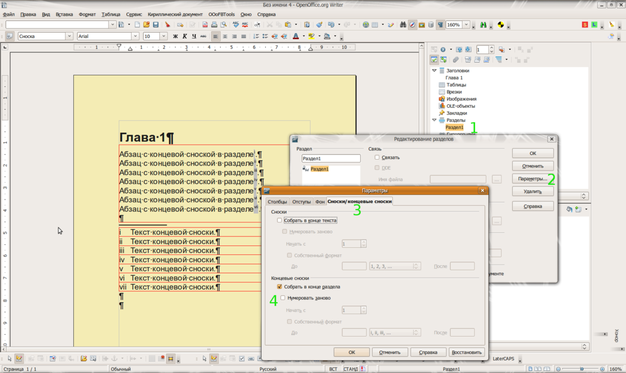Open the paragraph style dropdown 'Сноска'
The image size is (626, 373).
(x=69, y=36)
